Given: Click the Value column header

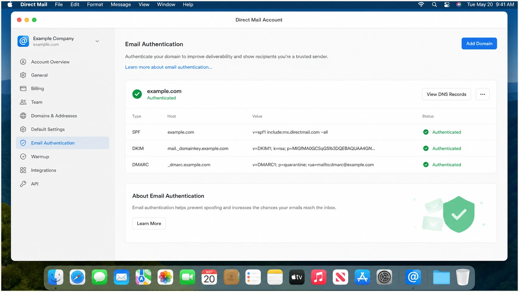Looking at the screenshot, I should tap(257, 116).
